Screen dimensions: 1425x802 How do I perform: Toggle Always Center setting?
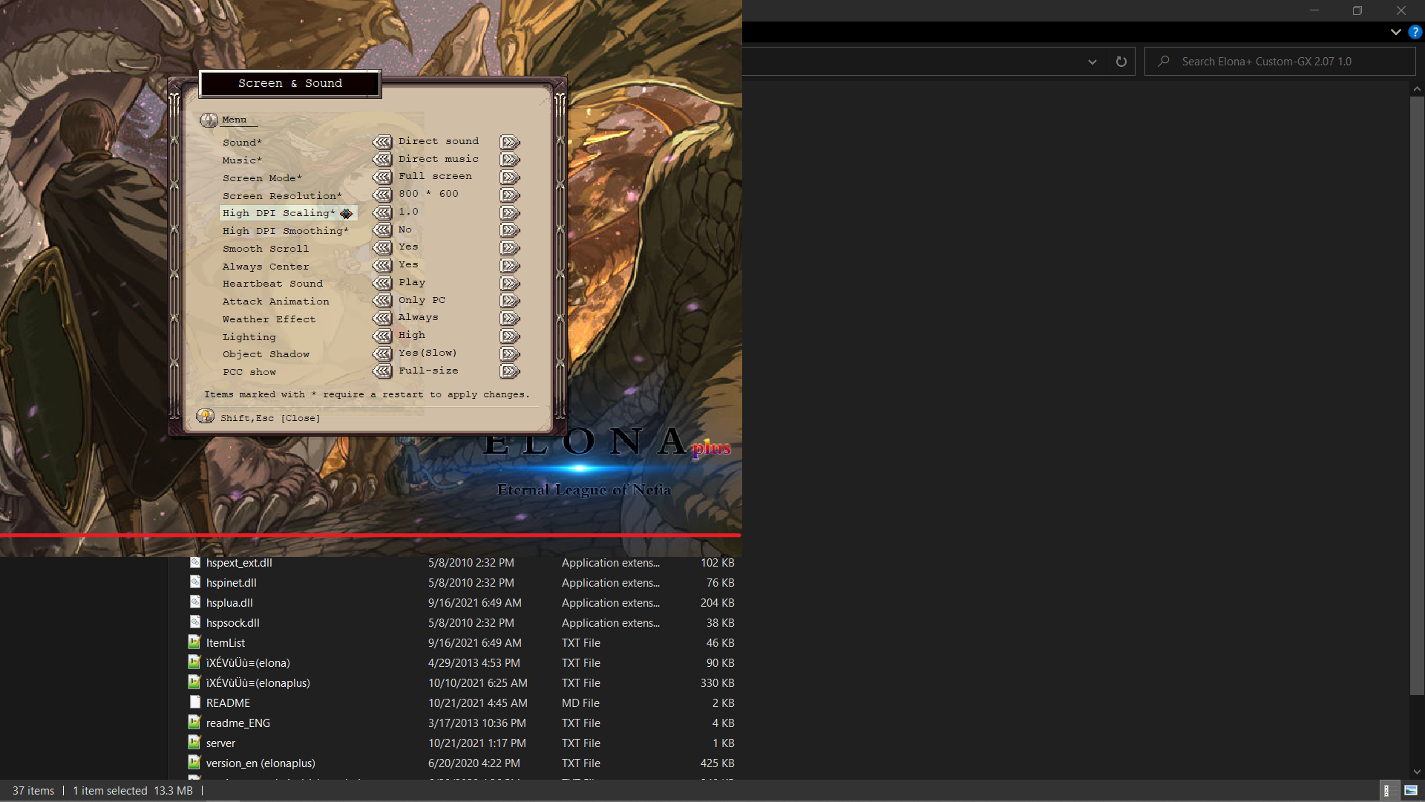point(382,264)
